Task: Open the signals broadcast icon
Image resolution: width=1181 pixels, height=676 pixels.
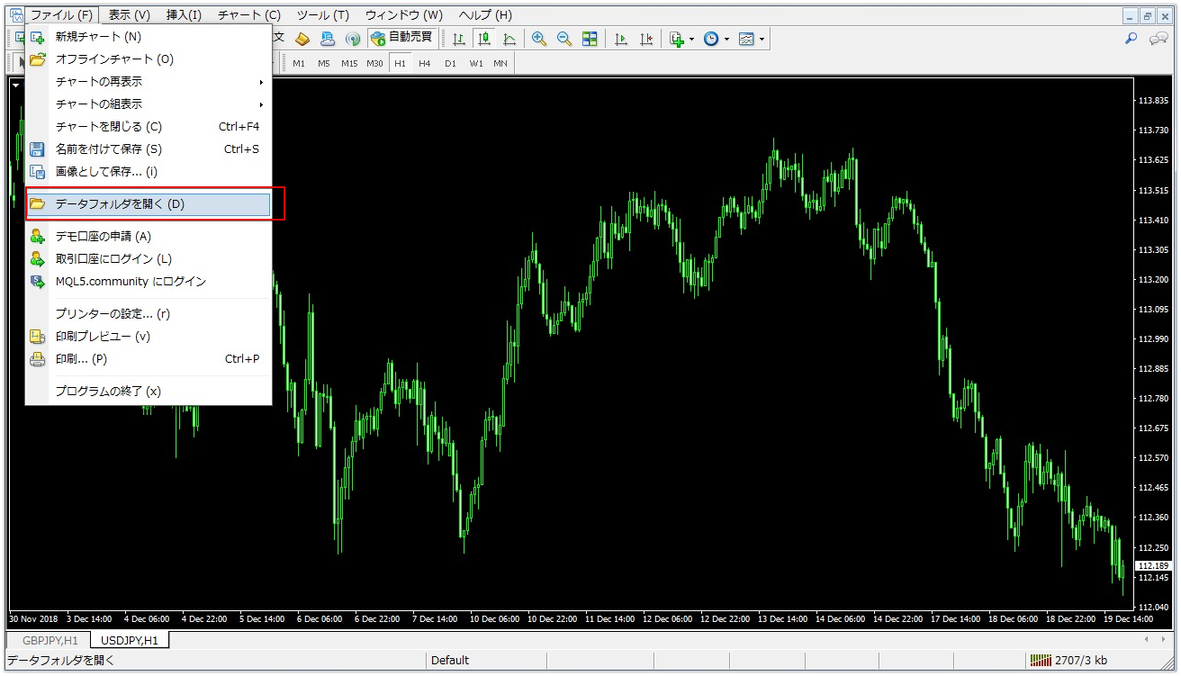Action: point(353,39)
